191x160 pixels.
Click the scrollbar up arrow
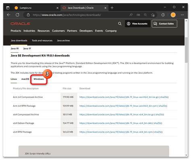pyautogui.click(x=186, y=21)
